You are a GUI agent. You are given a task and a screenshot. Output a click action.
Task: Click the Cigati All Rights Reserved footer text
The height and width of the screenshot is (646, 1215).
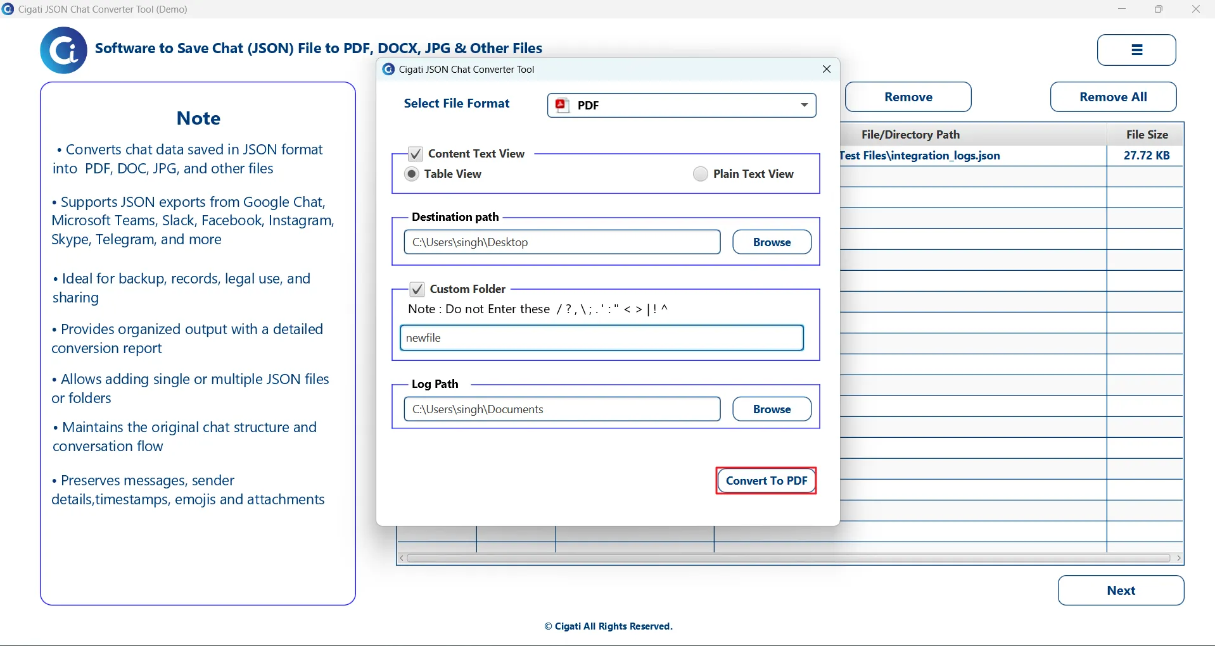pyautogui.click(x=608, y=626)
